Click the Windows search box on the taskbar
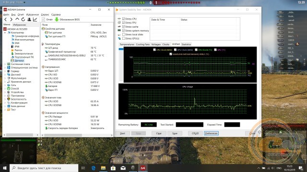The image size is (307, 172). tap(44, 168)
